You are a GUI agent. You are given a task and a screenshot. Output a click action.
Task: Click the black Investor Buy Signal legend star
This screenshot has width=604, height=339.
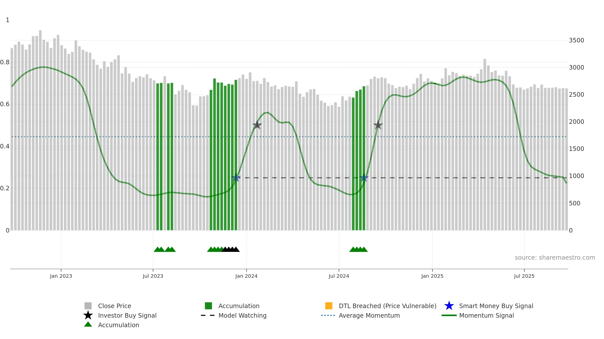tap(88, 315)
